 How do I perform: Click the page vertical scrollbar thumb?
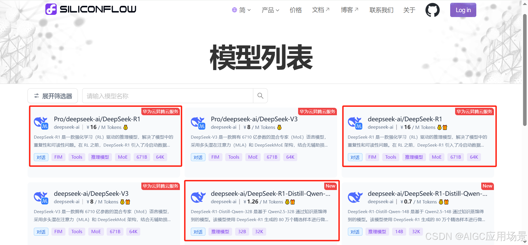[x=525, y=70]
